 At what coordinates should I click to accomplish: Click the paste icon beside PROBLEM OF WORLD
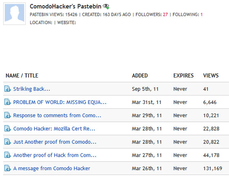8,102
